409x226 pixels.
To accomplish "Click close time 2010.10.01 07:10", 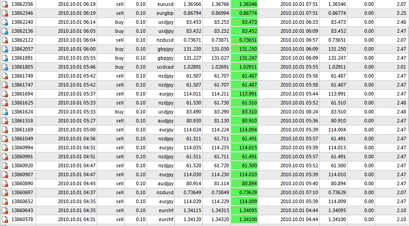I will click(x=299, y=192).
